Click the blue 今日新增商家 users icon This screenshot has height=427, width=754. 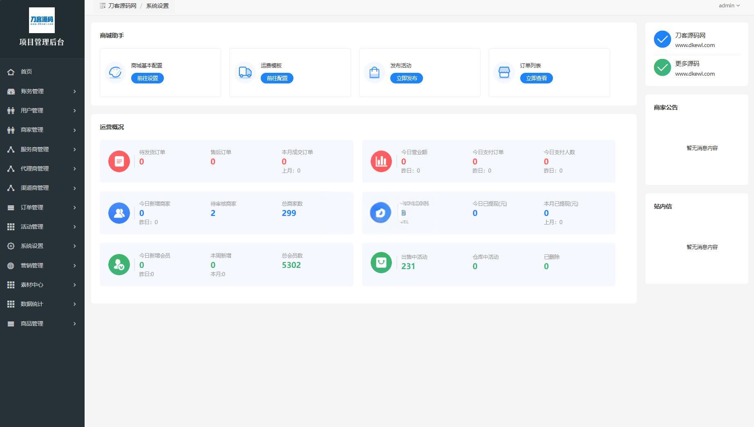(119, 213)
